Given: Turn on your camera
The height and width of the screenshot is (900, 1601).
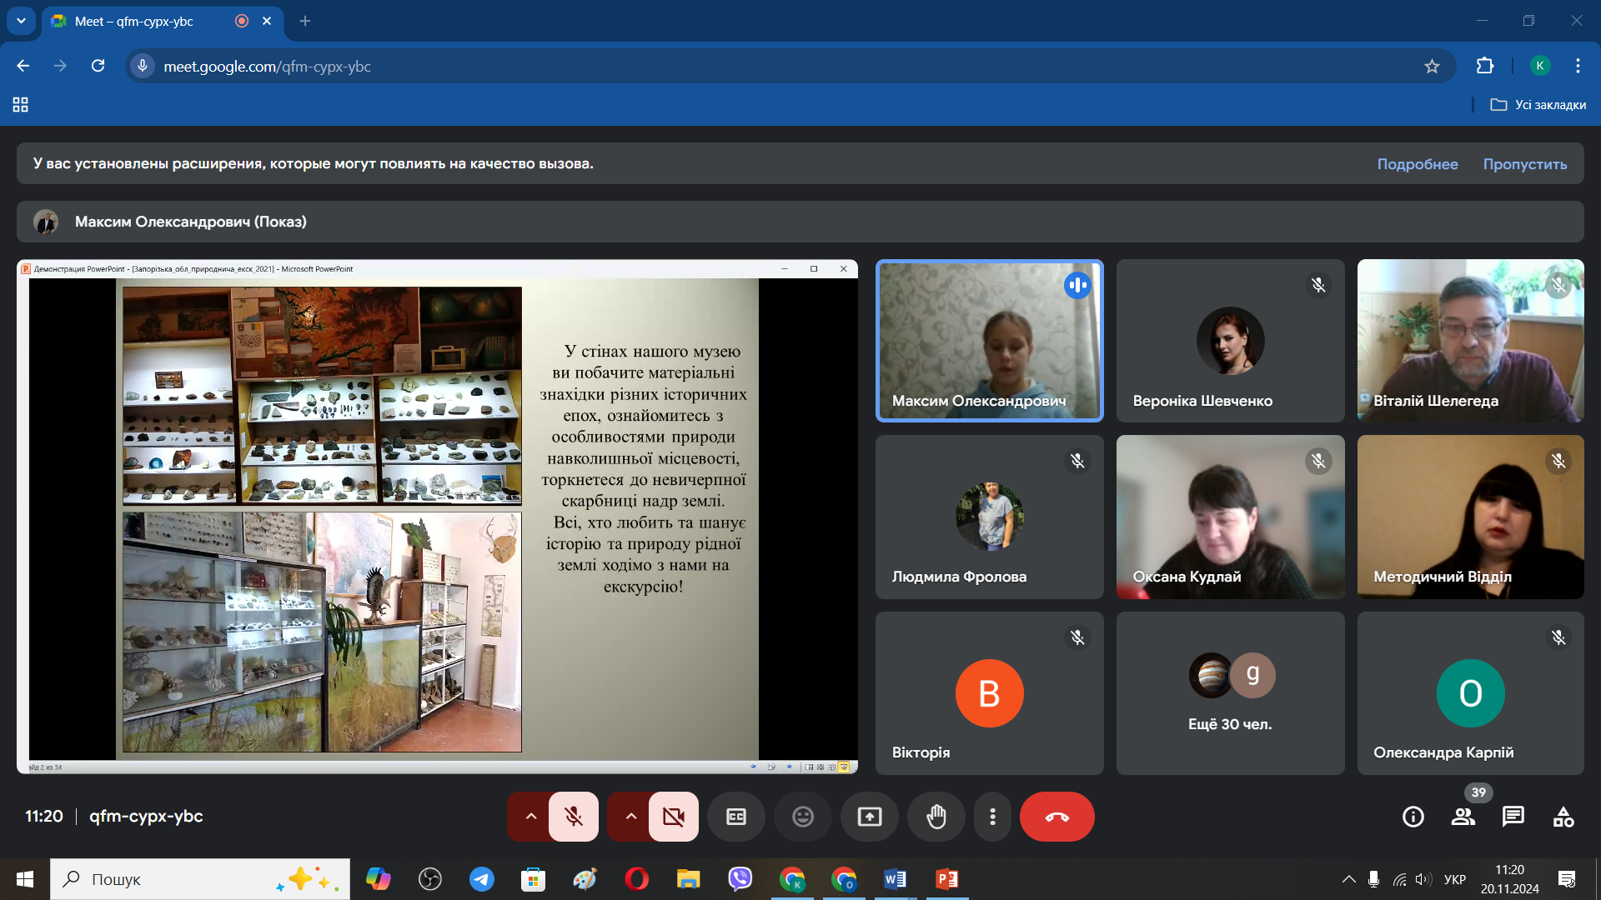Looking at the screenshot, I should pos(674,817).
